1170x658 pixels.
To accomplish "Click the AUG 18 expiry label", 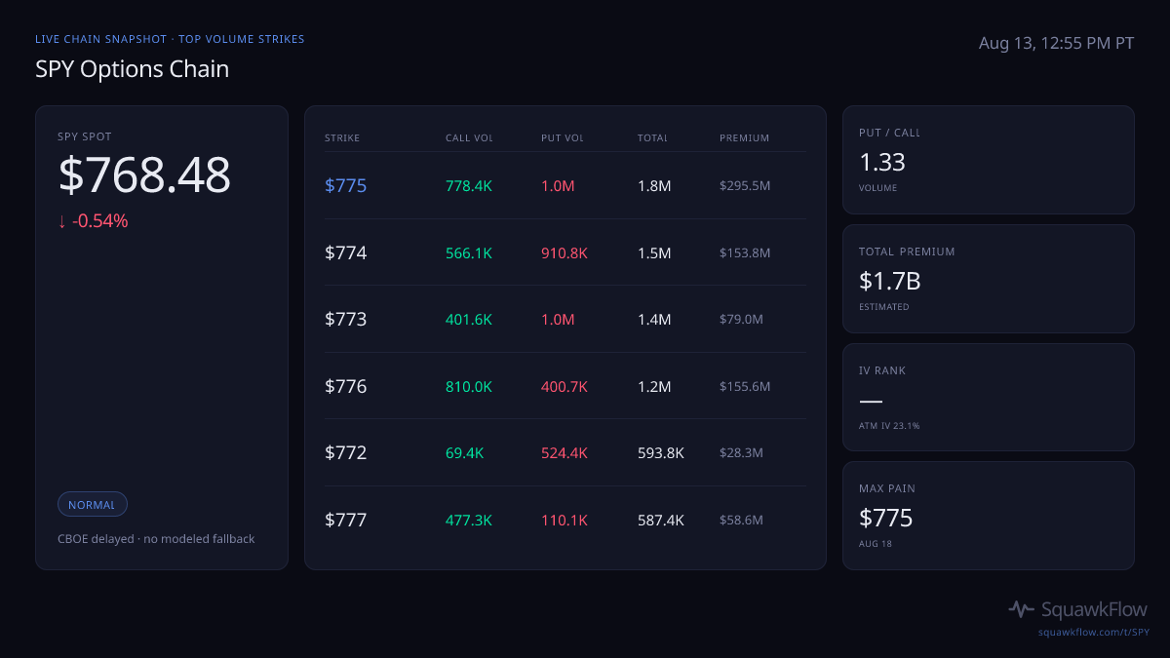I will click(876, 544).
